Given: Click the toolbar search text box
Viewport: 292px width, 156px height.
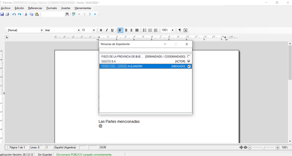Looking at the screenshot, I should (x=53, y=14).
